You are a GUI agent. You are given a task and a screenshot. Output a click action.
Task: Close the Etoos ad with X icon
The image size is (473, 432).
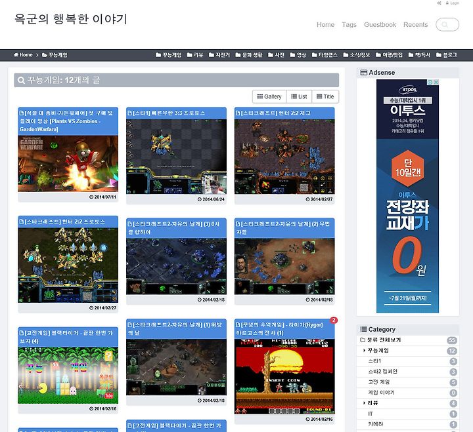[x=436, y=82]
